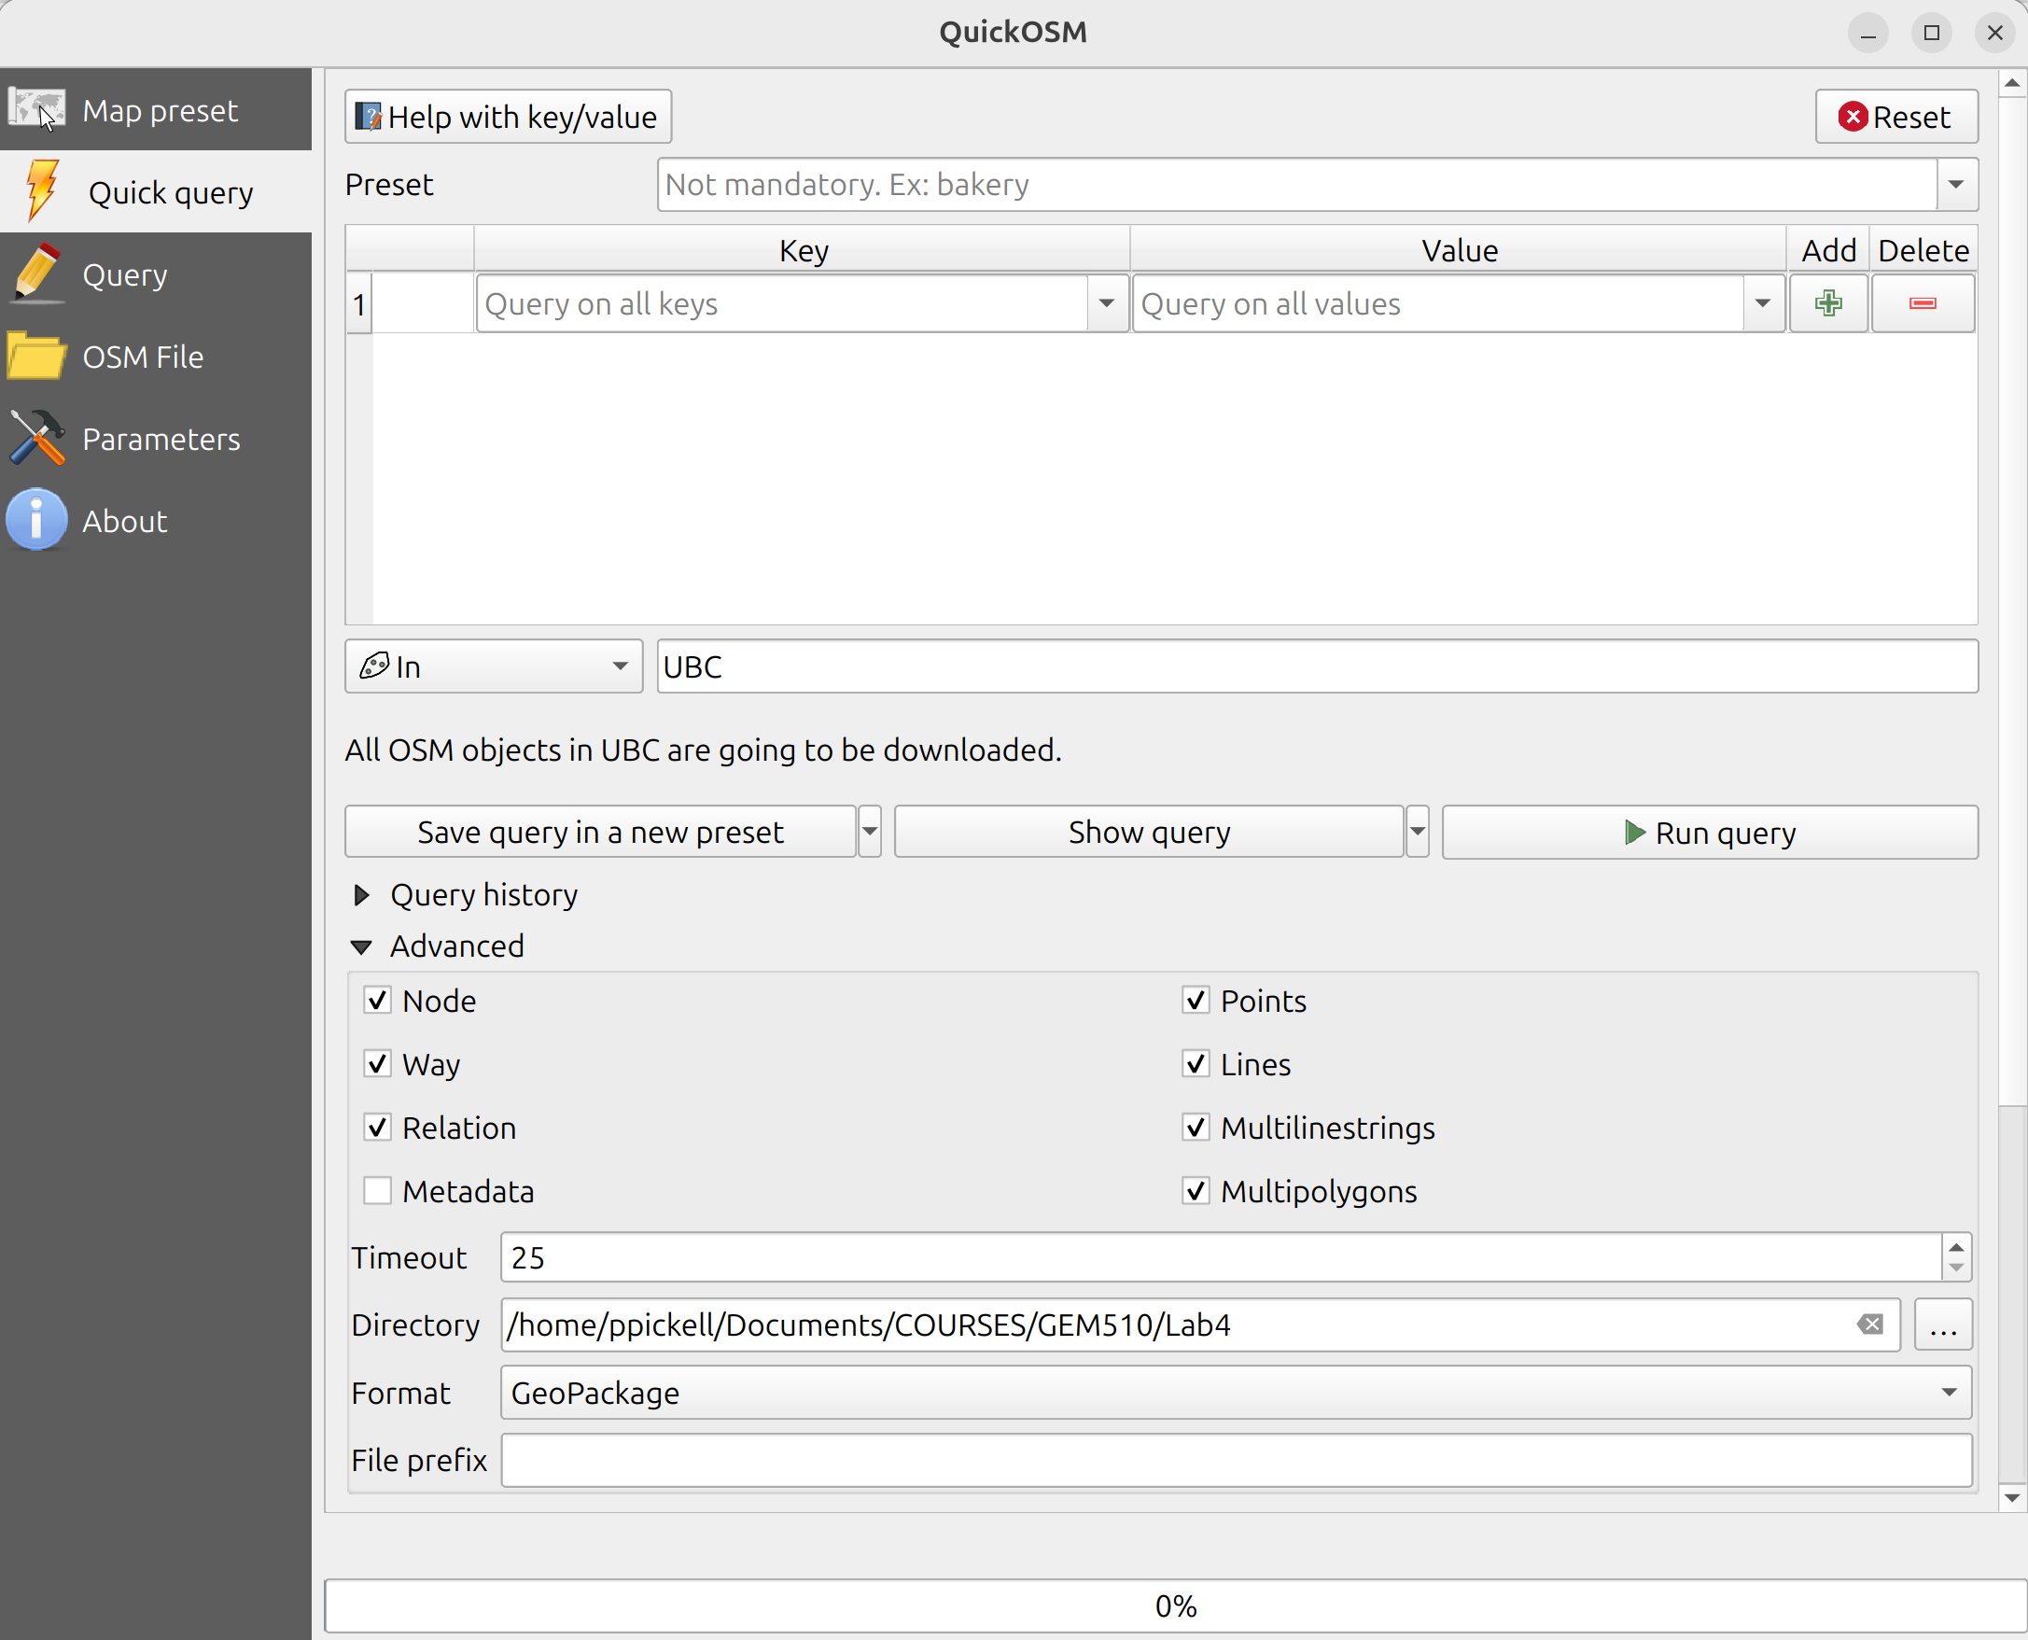
Task: Disable the Multipolygons output checkbox
Action: 1195,1190
